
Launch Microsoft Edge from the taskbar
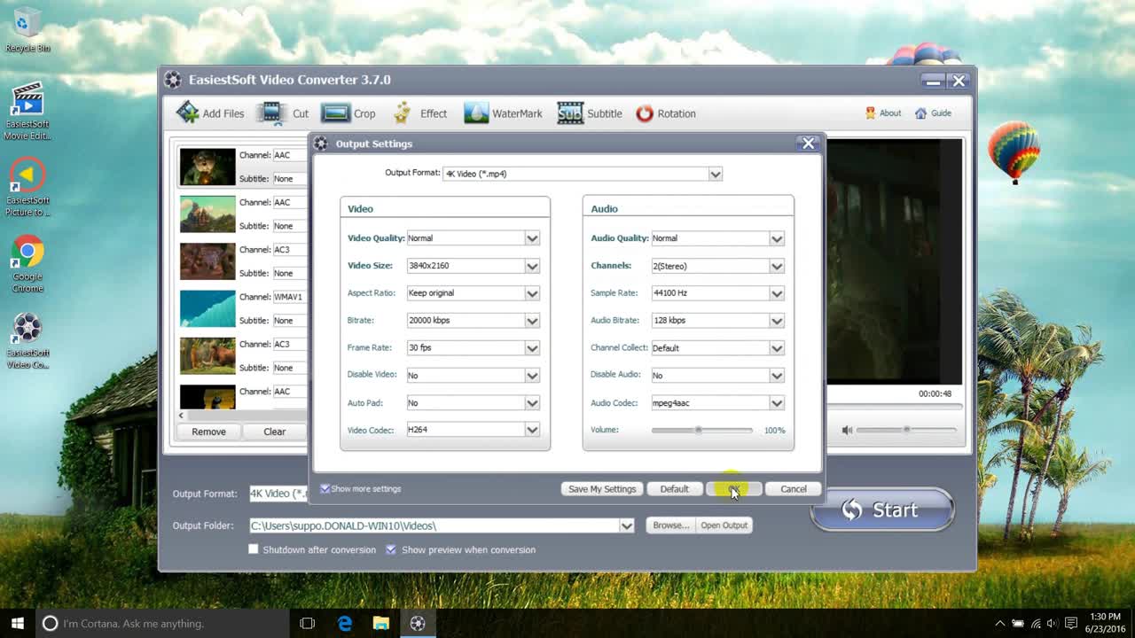(x=345, y=623)
